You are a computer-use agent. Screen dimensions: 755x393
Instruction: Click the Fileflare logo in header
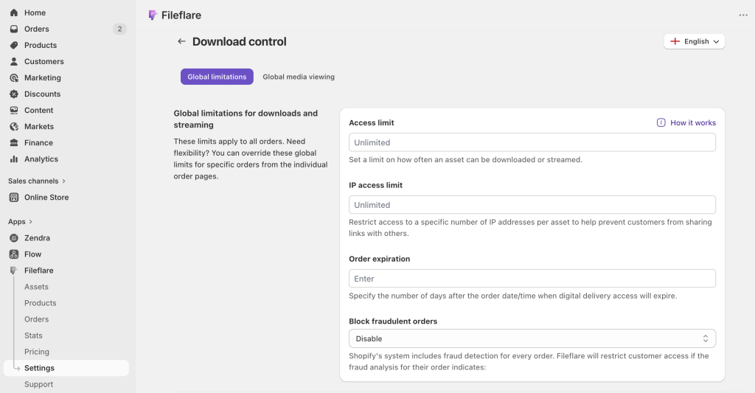pyautogui.click(x=153, y=15)
